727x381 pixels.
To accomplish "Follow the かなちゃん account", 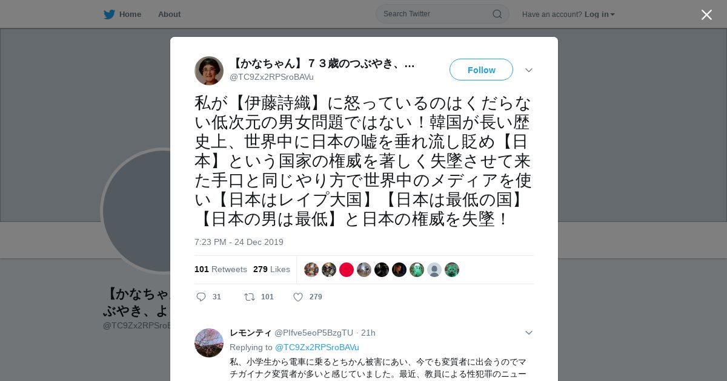I will pyautogui.click(x=481, y=70).
